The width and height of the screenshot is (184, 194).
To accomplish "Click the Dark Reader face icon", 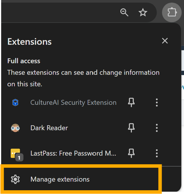I will click(x=15, y=128).
